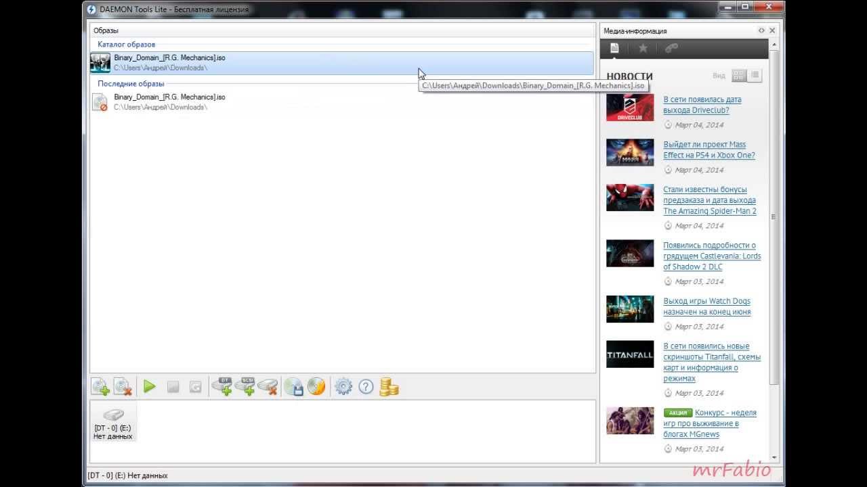The image size is (867, 487).
Task: Open Preferences via the gear icon
Action: pos(343,387)
